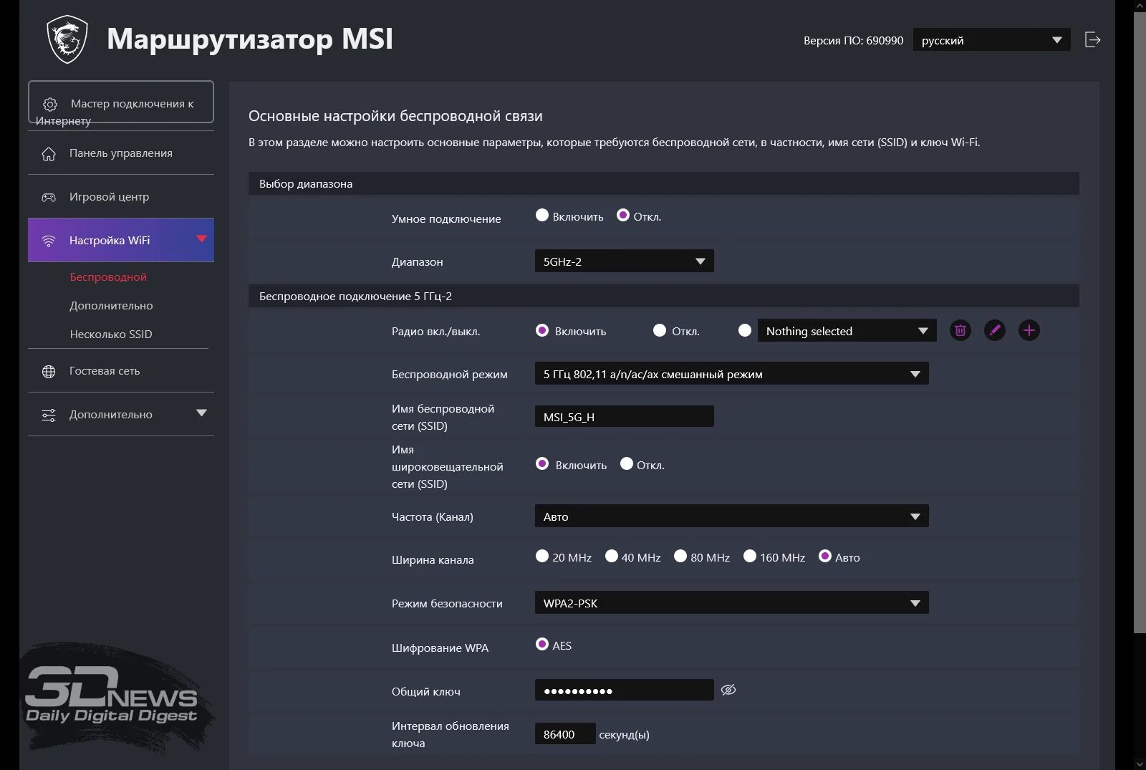
Task: Add a new schedule with plus icon
Action: click(x=1029, y=330)
